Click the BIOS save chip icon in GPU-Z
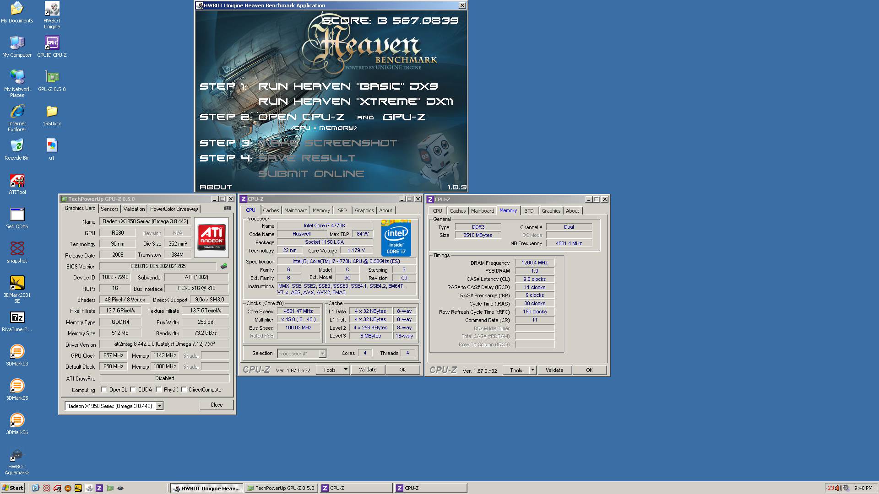 click(x=224, y=266)
